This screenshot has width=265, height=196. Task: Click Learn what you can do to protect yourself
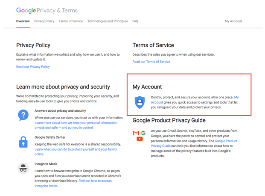(76, 152)
